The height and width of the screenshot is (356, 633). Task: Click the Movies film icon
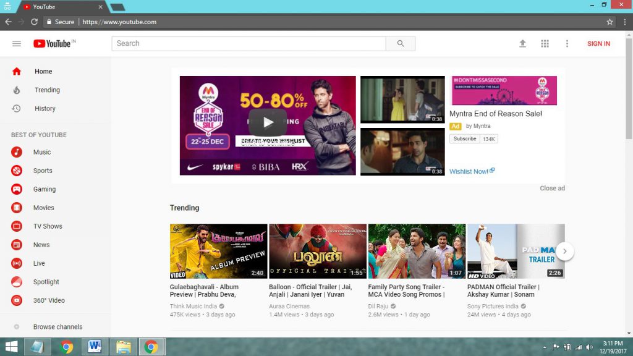(x=17, y=208)
